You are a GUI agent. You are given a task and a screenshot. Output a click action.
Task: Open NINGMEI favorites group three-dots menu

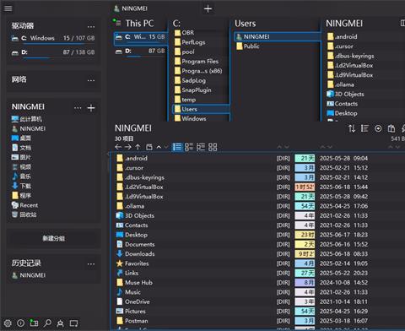(x=78, y=107)
